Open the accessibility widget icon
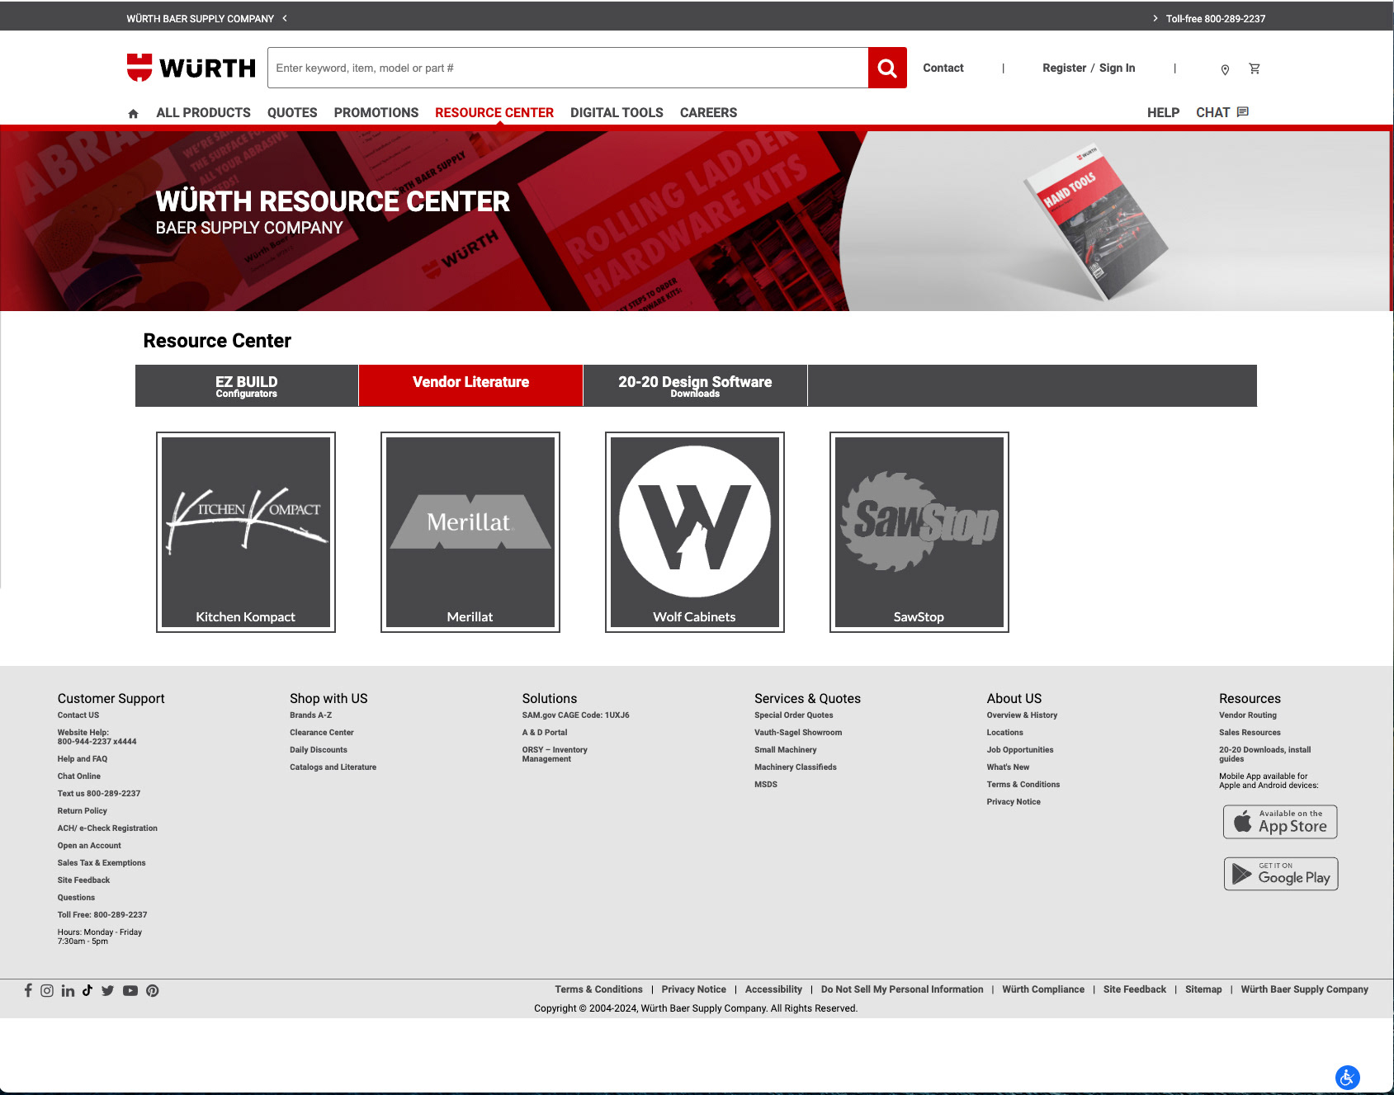Screen dimensions: 1394x1095 pos(1347,1077)
